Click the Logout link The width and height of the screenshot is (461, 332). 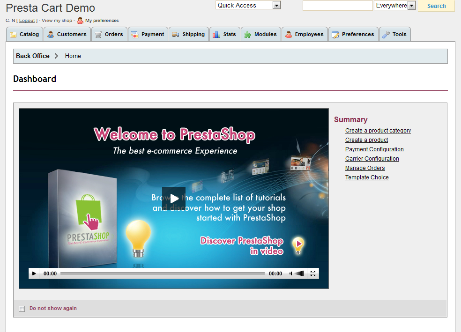tap(27, 21)
